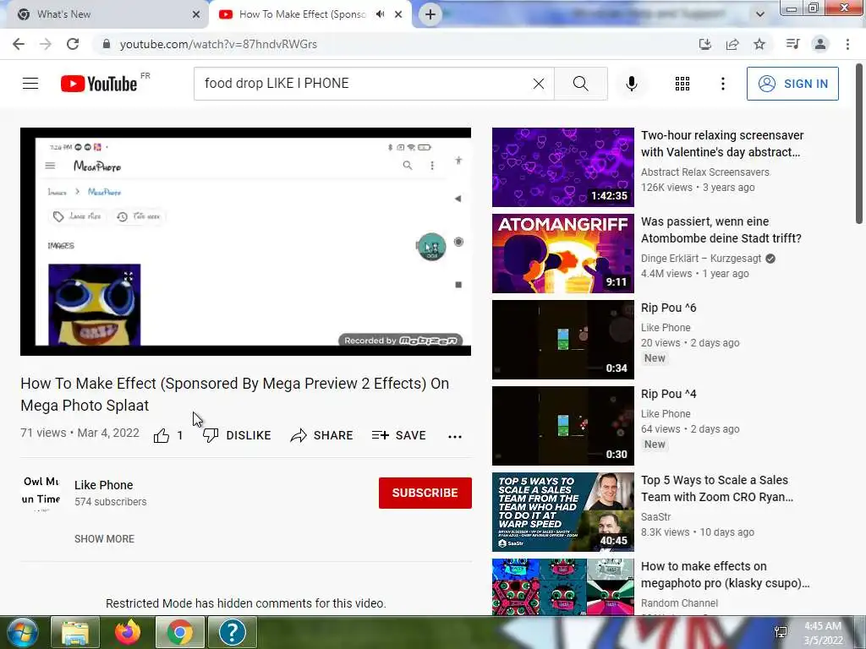Open Rip Pou ^4 video title
The height and width of the screenshot is (649, 866).
click(x=668, y=394)
